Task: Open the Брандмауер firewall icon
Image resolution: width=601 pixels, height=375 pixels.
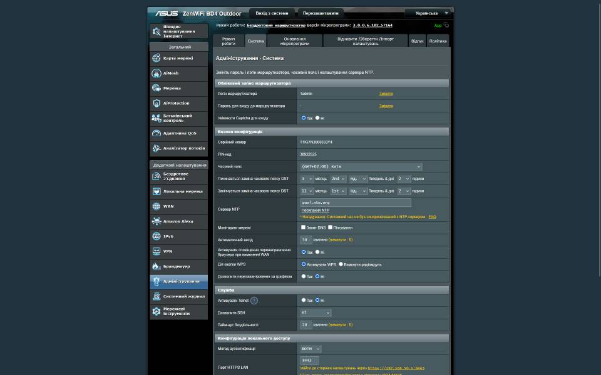Action: [x=157, y=266]
